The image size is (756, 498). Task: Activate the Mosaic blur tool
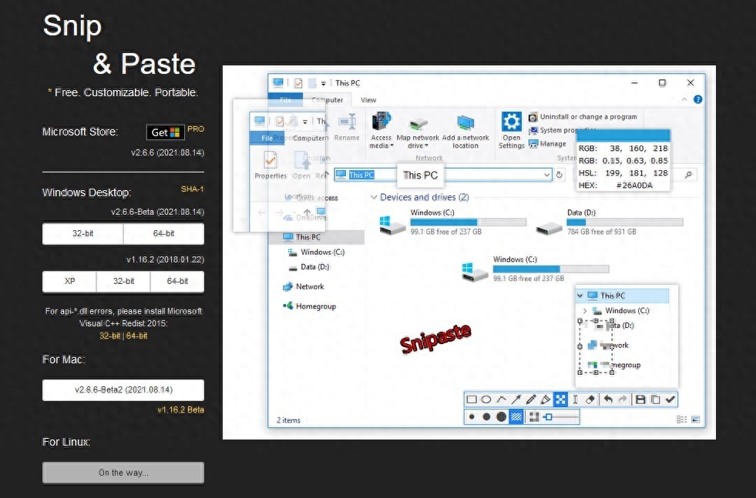coord(560,399)
